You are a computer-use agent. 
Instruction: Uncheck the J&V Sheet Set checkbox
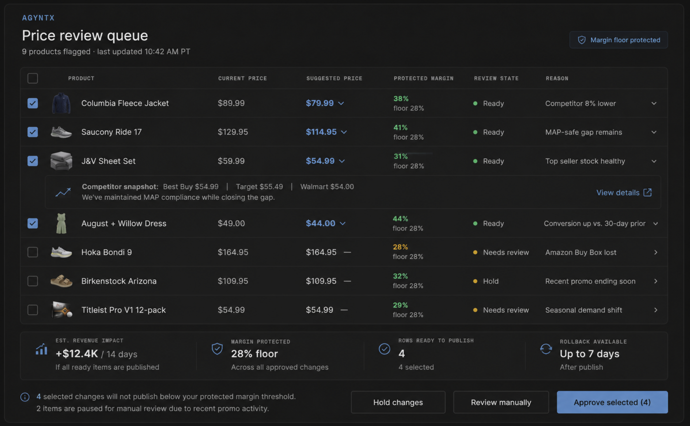point(33,161)
